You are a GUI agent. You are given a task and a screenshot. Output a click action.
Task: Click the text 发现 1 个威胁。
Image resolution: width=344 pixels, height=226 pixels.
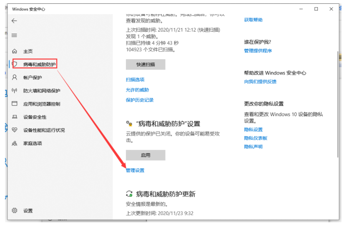point(142,36)
